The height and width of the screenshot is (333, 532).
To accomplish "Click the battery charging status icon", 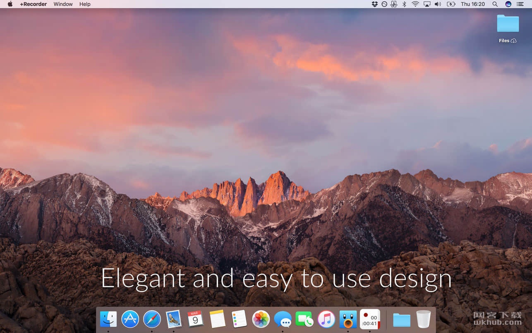I will [x=451, y=4].
